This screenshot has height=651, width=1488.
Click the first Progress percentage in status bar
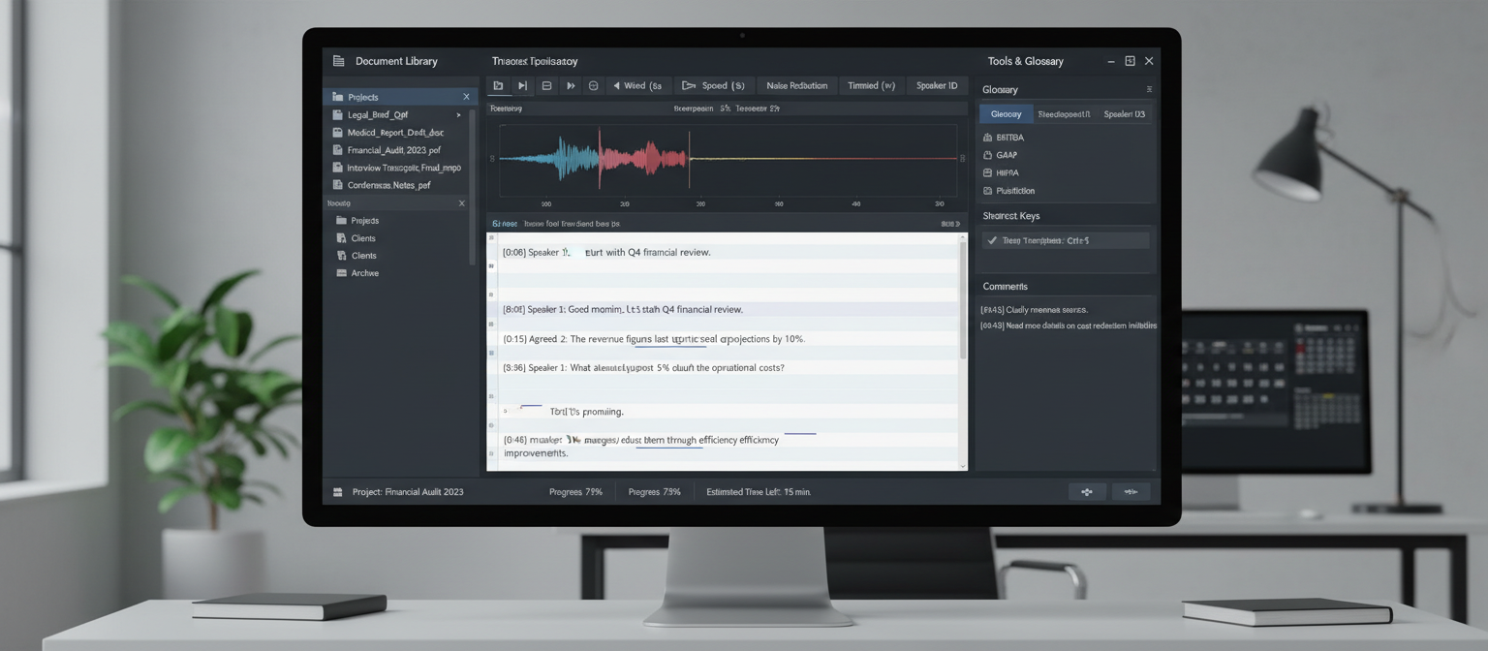pyautogui.click(x=575, y=492)
